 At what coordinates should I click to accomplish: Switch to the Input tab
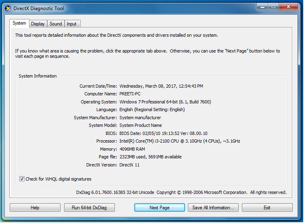pos(71,24)
